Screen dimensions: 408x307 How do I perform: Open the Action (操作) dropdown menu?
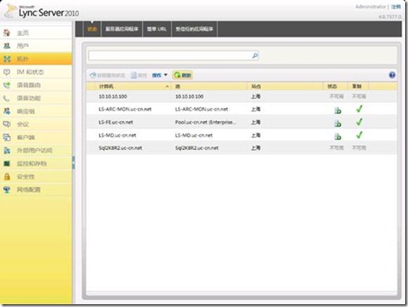click(x=160, y=75)
